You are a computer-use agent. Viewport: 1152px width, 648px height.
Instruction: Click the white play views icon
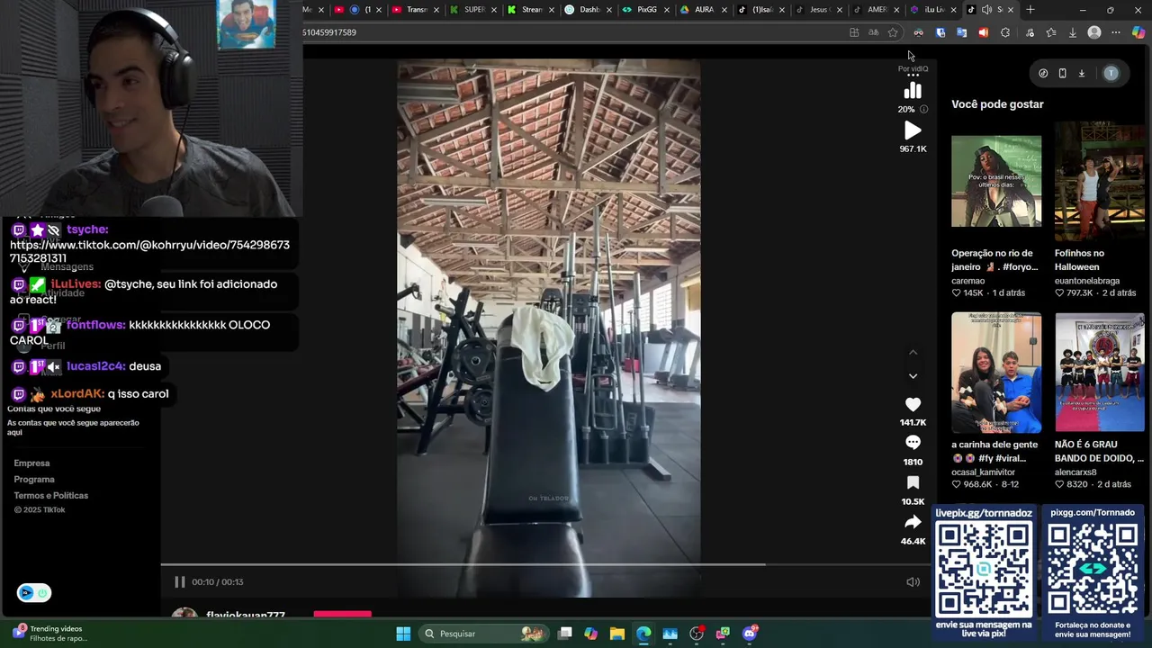(x=913, y=131)
